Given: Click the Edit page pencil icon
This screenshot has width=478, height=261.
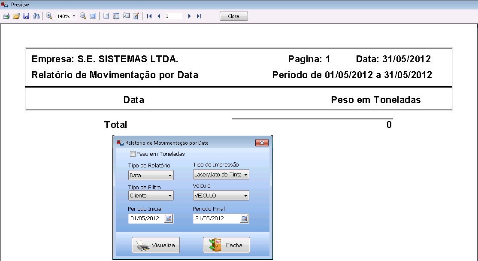Looking at the screenshot, I should click(x=136, y=16).
